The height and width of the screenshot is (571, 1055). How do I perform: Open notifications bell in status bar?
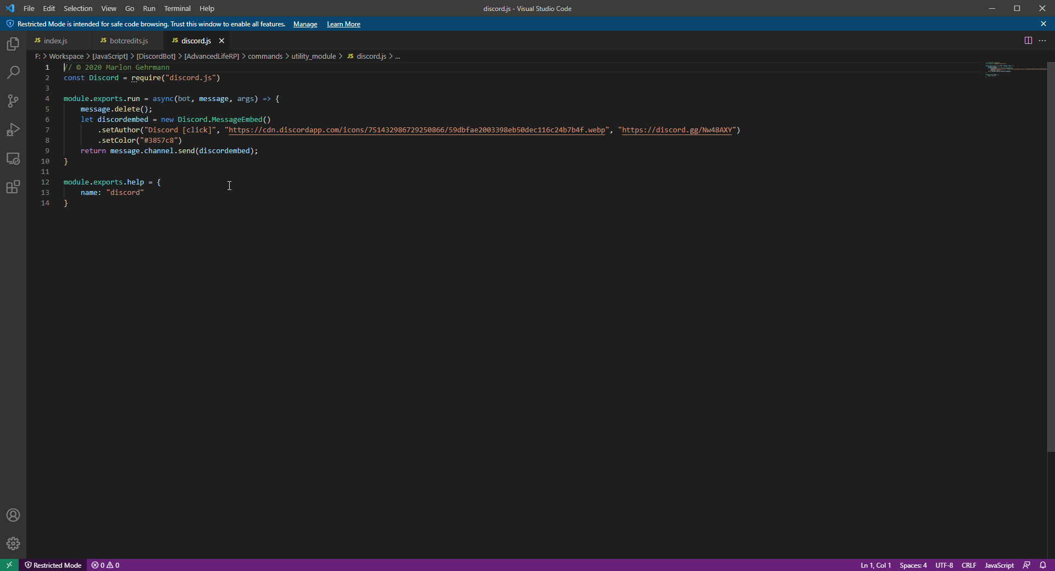pyautogui.click(x=1043, y=565)
